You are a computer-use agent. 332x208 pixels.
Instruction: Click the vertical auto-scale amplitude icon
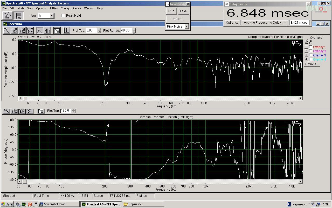click(67, 30)
